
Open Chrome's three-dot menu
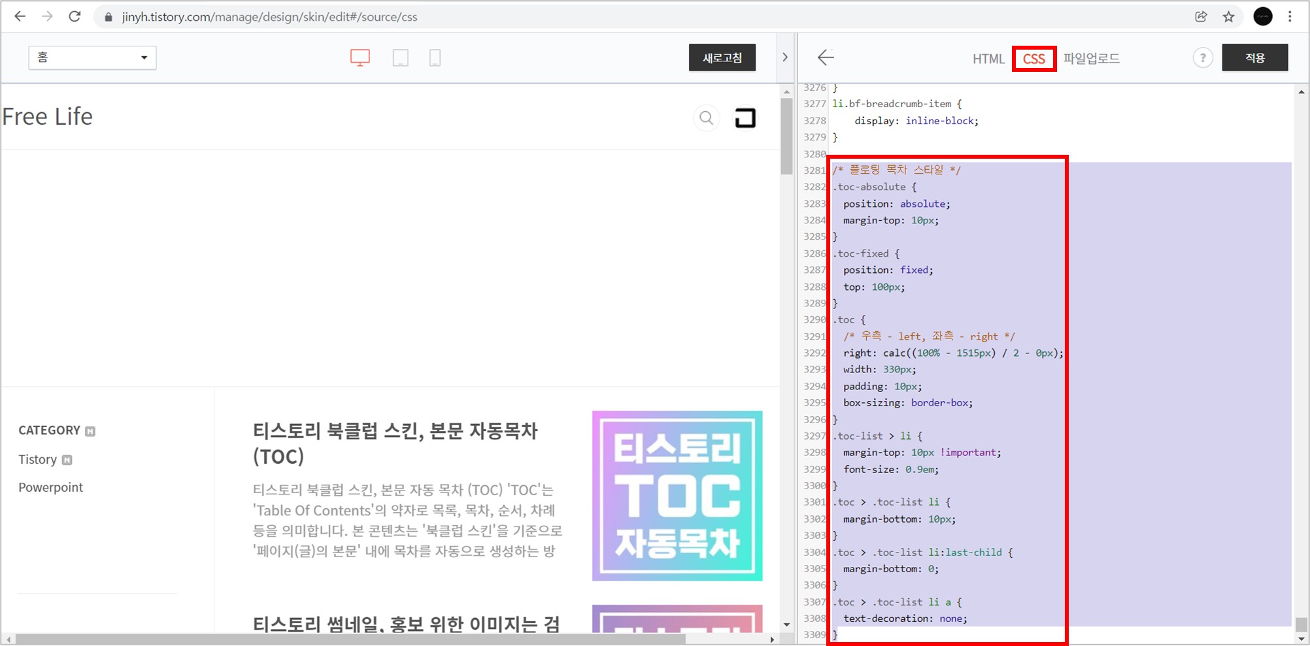point(1291,16)
